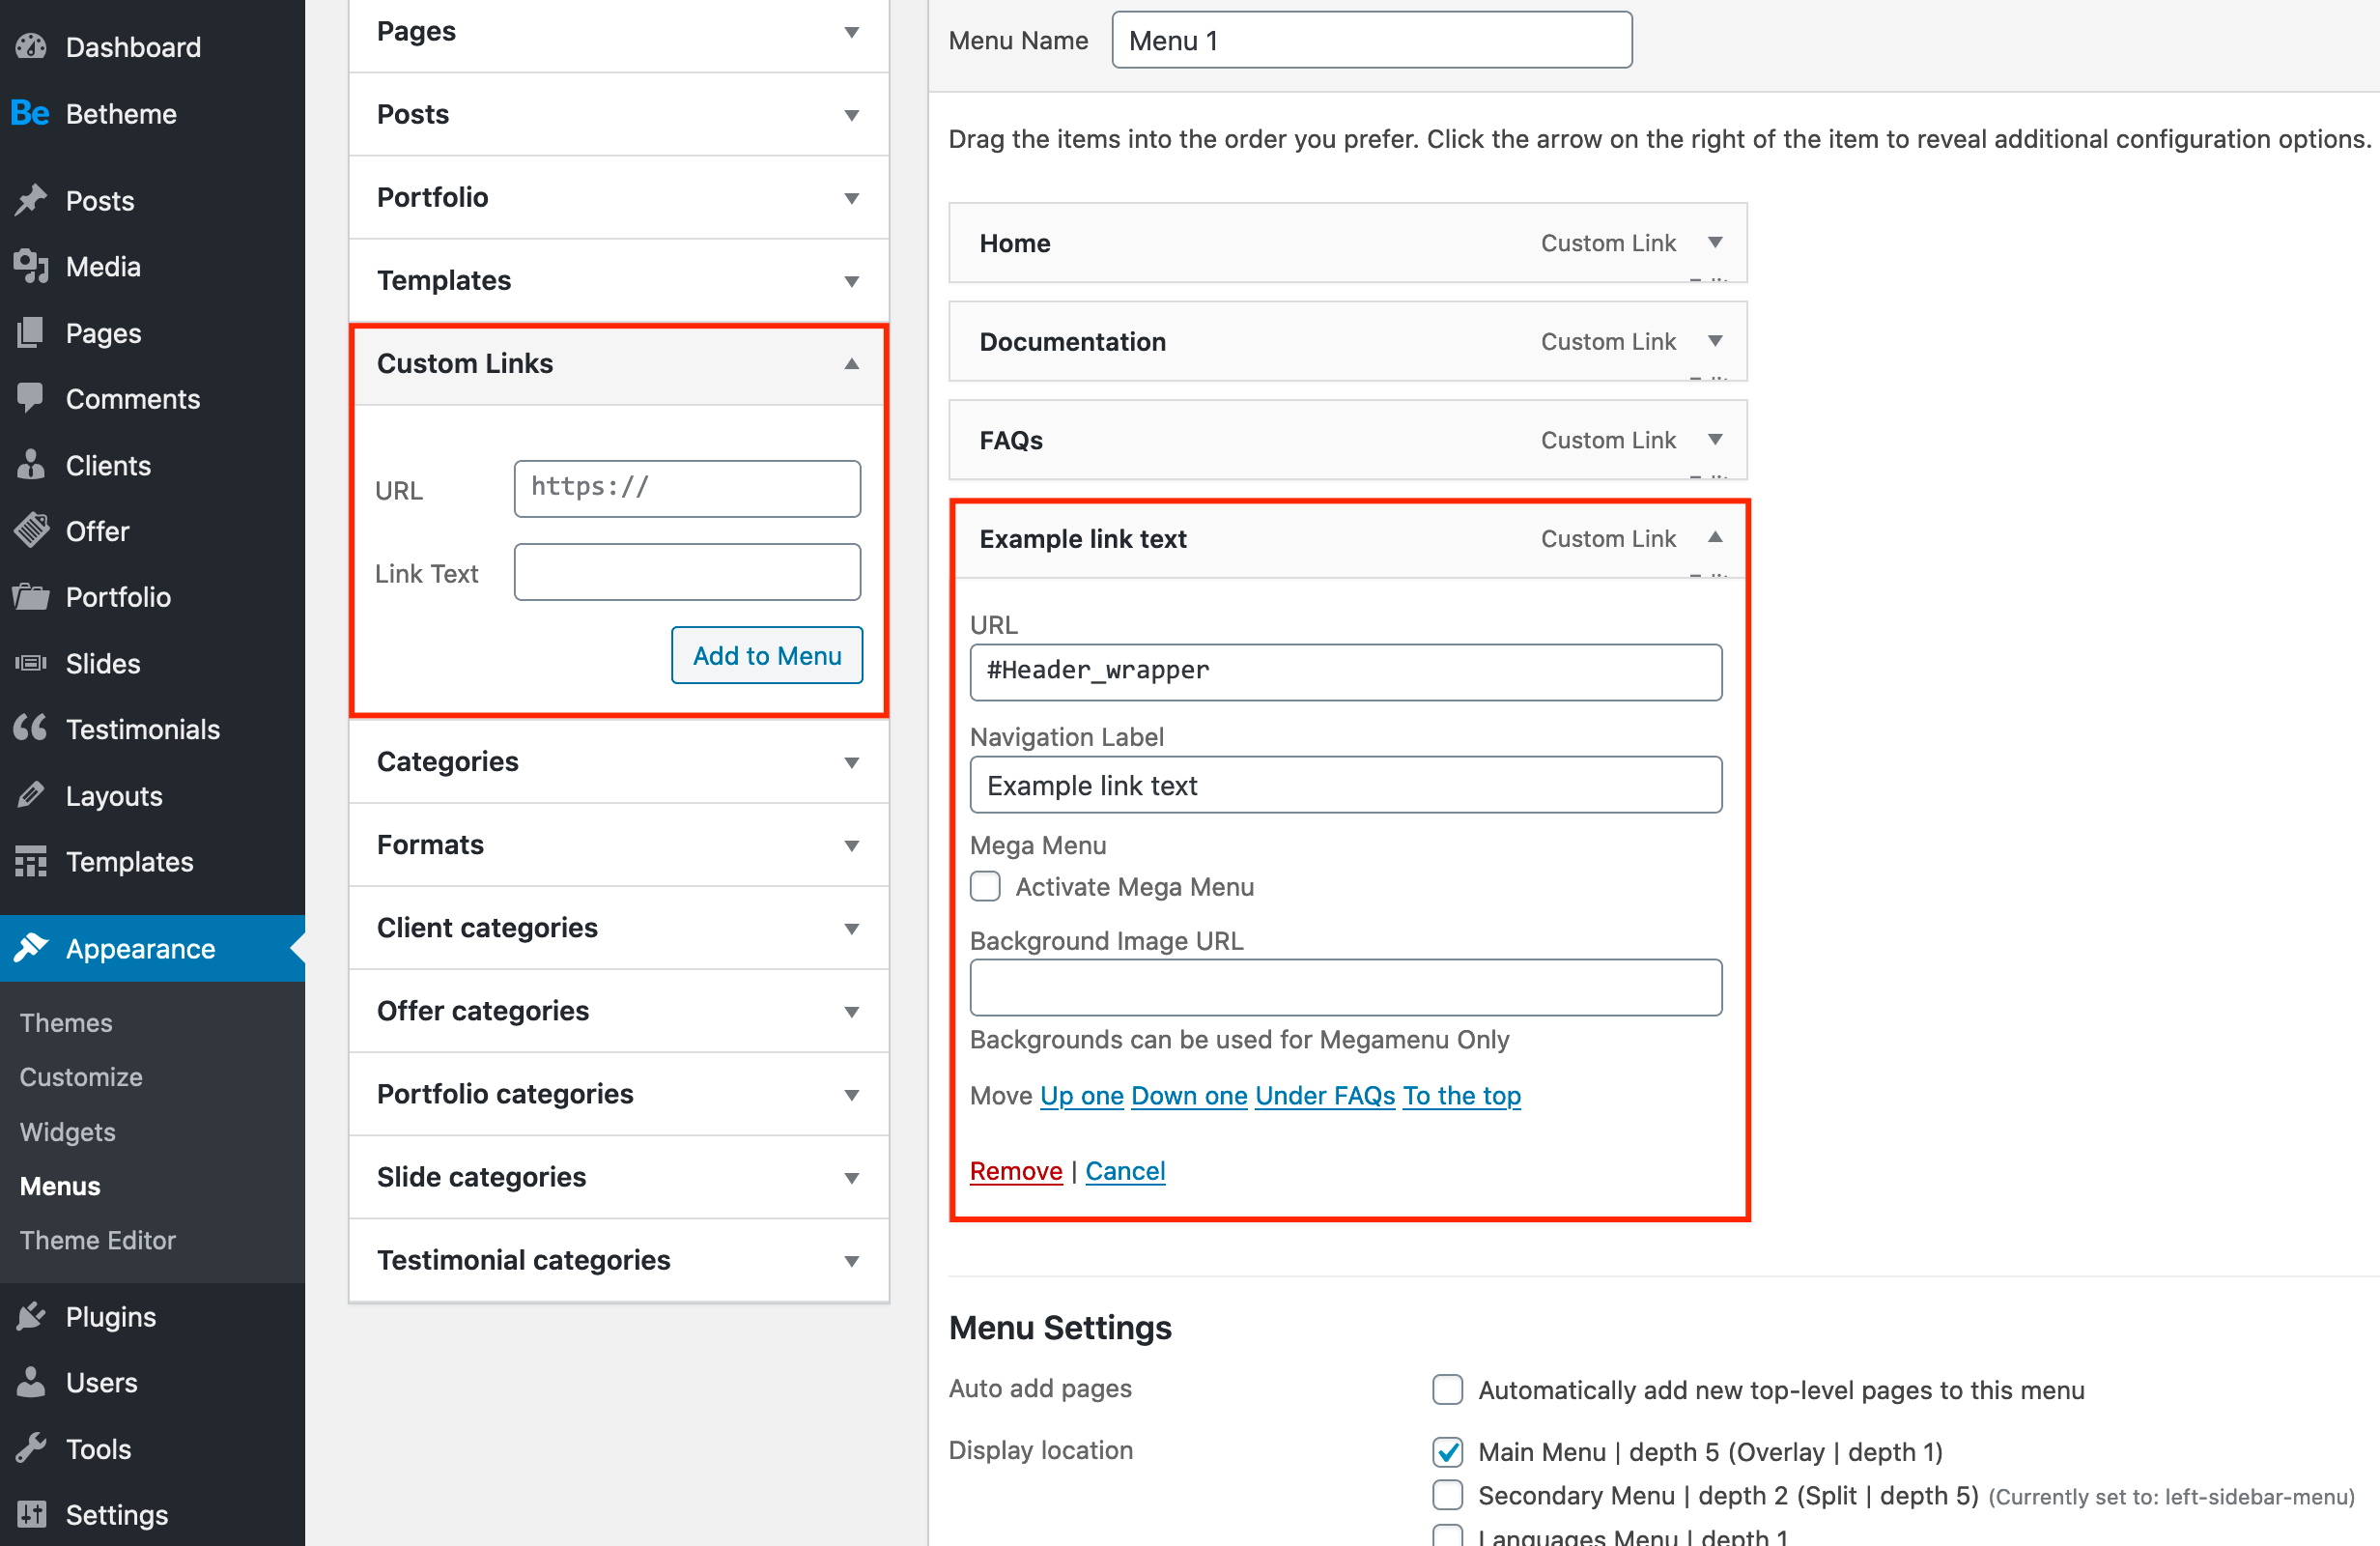2380x1546 pixels.
Task: Enable the Activate Mega Menu checkbox
Action: [985, 887]
